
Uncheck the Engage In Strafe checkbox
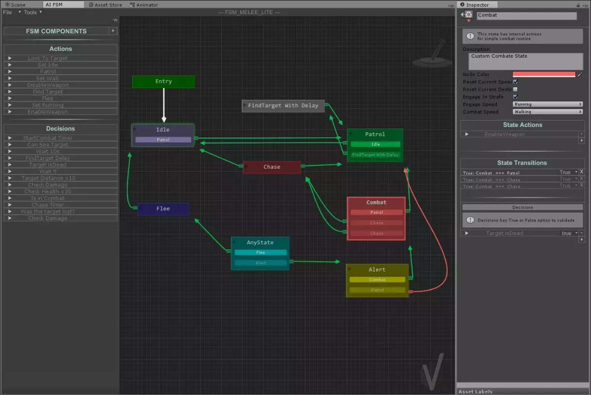pos(515,97)
